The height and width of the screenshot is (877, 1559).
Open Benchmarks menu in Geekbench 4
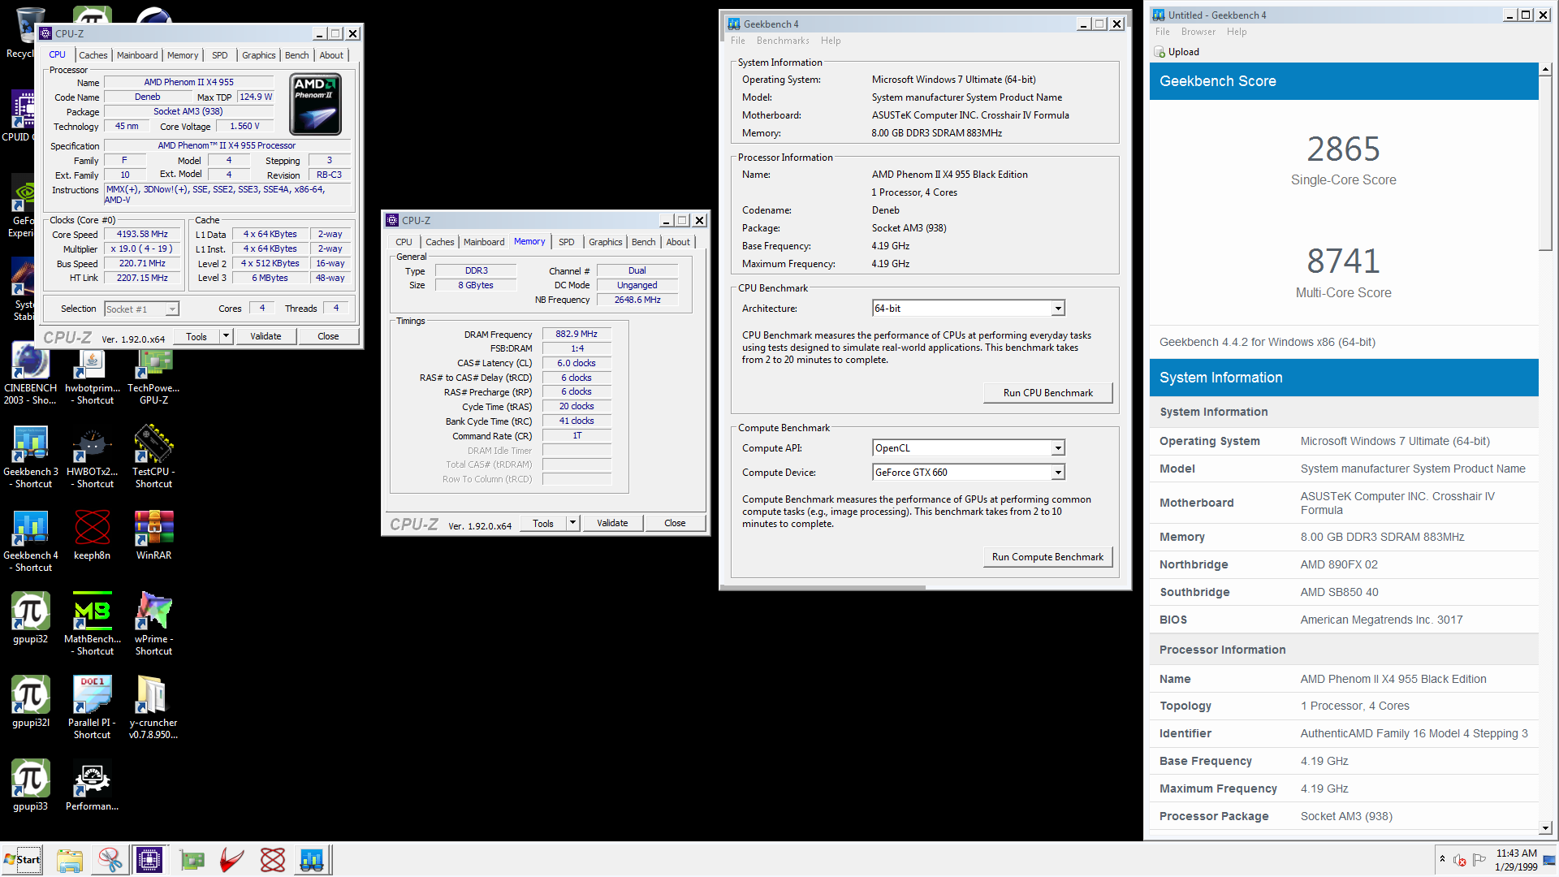[782, 41]
